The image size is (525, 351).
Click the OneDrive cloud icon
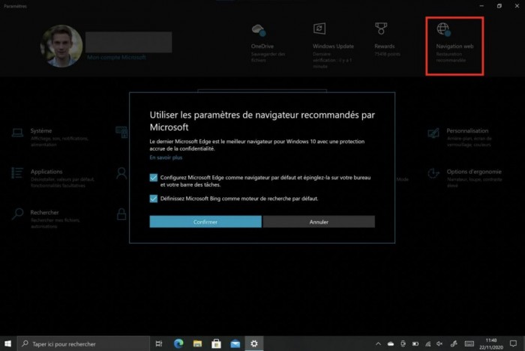[259, 30]
